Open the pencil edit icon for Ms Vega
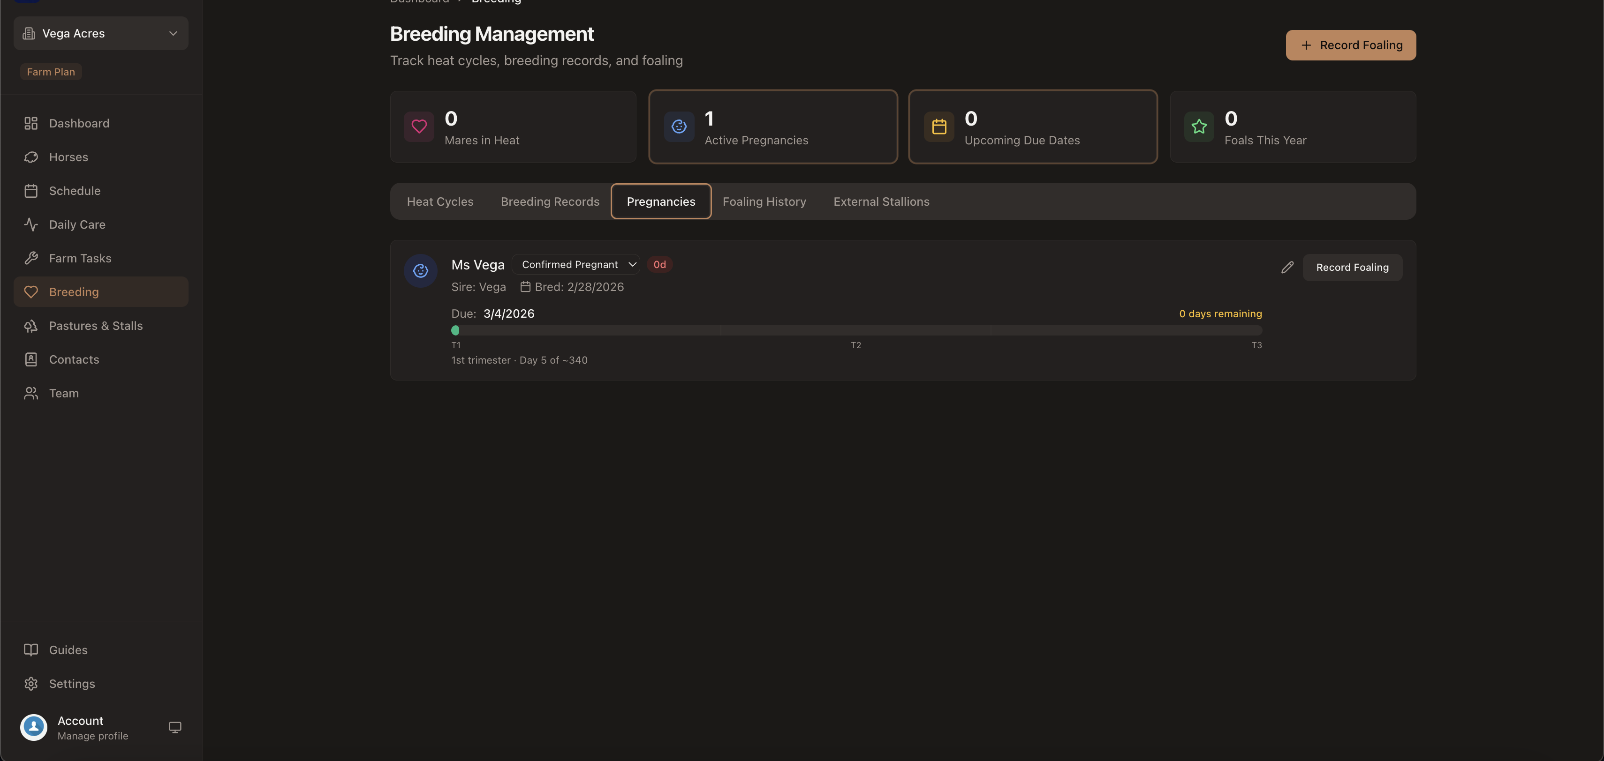 coord(1288,267)
